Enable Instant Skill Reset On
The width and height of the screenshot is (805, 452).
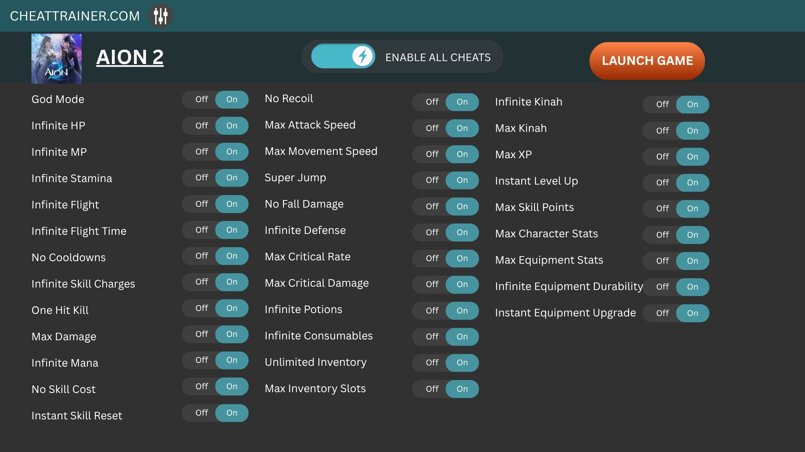point(232,413)
